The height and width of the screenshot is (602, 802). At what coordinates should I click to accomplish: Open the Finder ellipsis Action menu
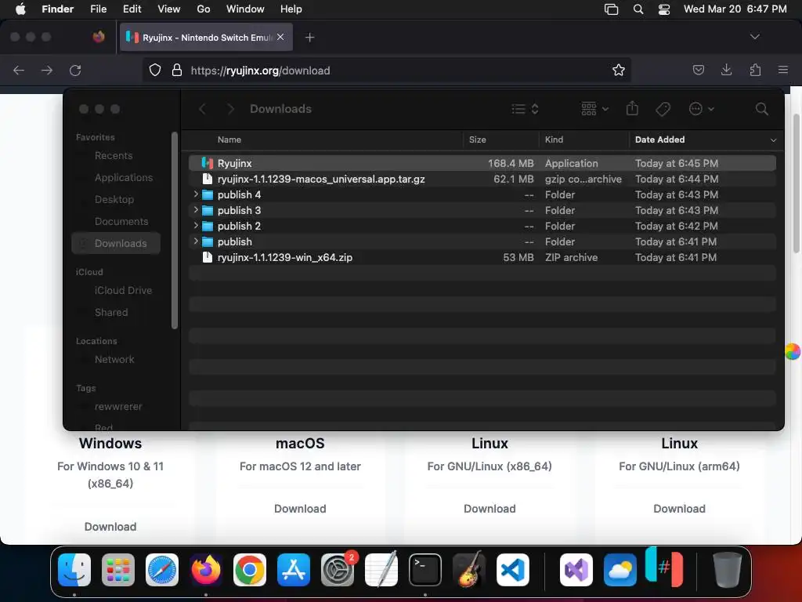coord(701,109)
